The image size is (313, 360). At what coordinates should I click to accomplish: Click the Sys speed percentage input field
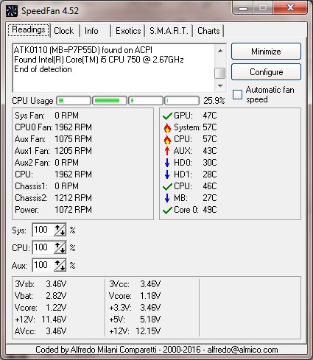click(43, 230)
